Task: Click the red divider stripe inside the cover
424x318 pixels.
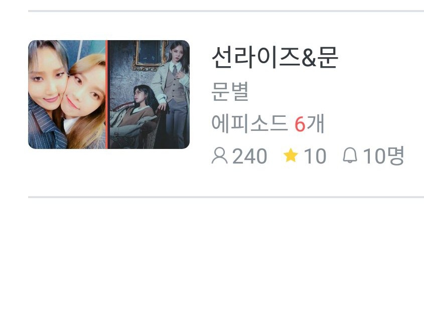Action: click(x=106, y=94)
